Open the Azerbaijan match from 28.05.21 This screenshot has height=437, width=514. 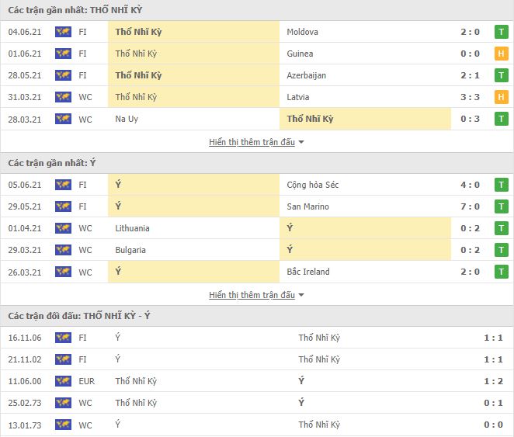(306, 76)
